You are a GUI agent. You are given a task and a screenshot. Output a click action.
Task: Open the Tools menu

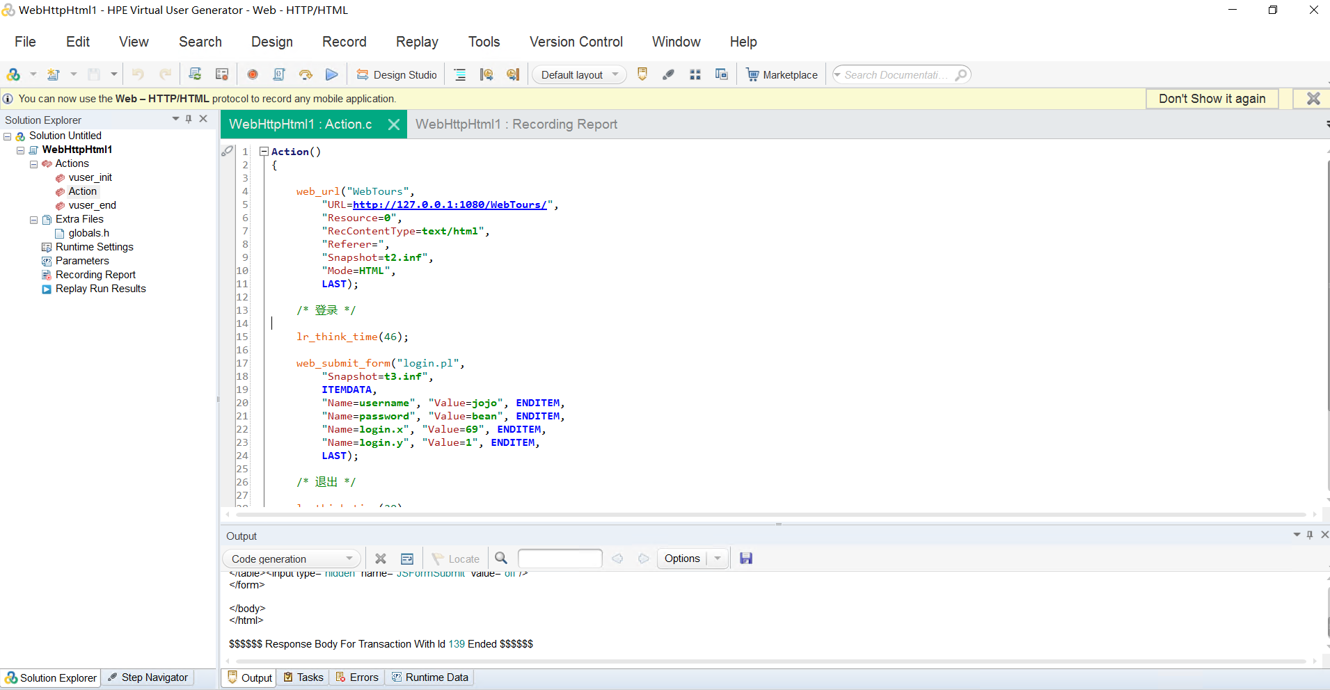[x=484, y=42]
